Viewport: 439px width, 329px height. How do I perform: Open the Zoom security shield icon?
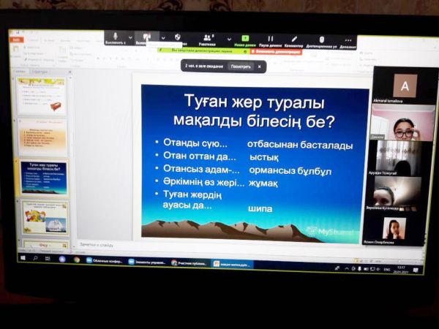[x=178, y=37]
